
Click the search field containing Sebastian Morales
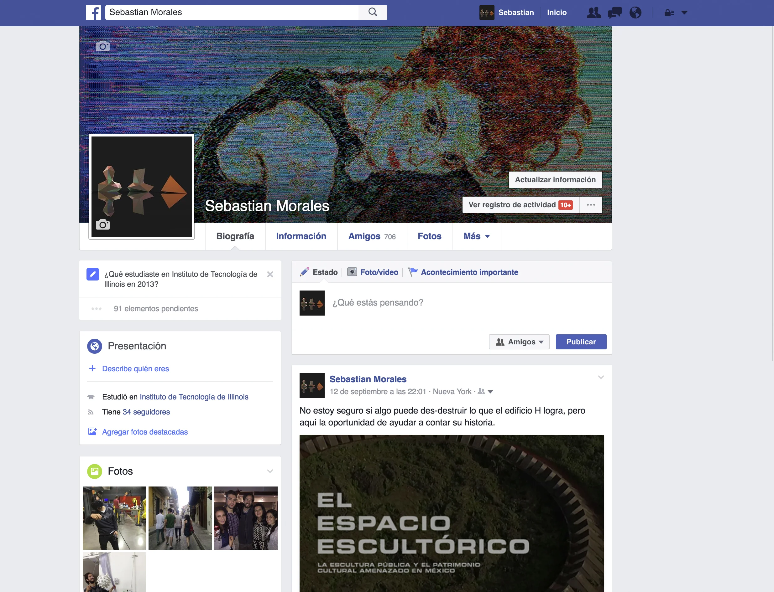pyautogui.click(x=232, y=12)
